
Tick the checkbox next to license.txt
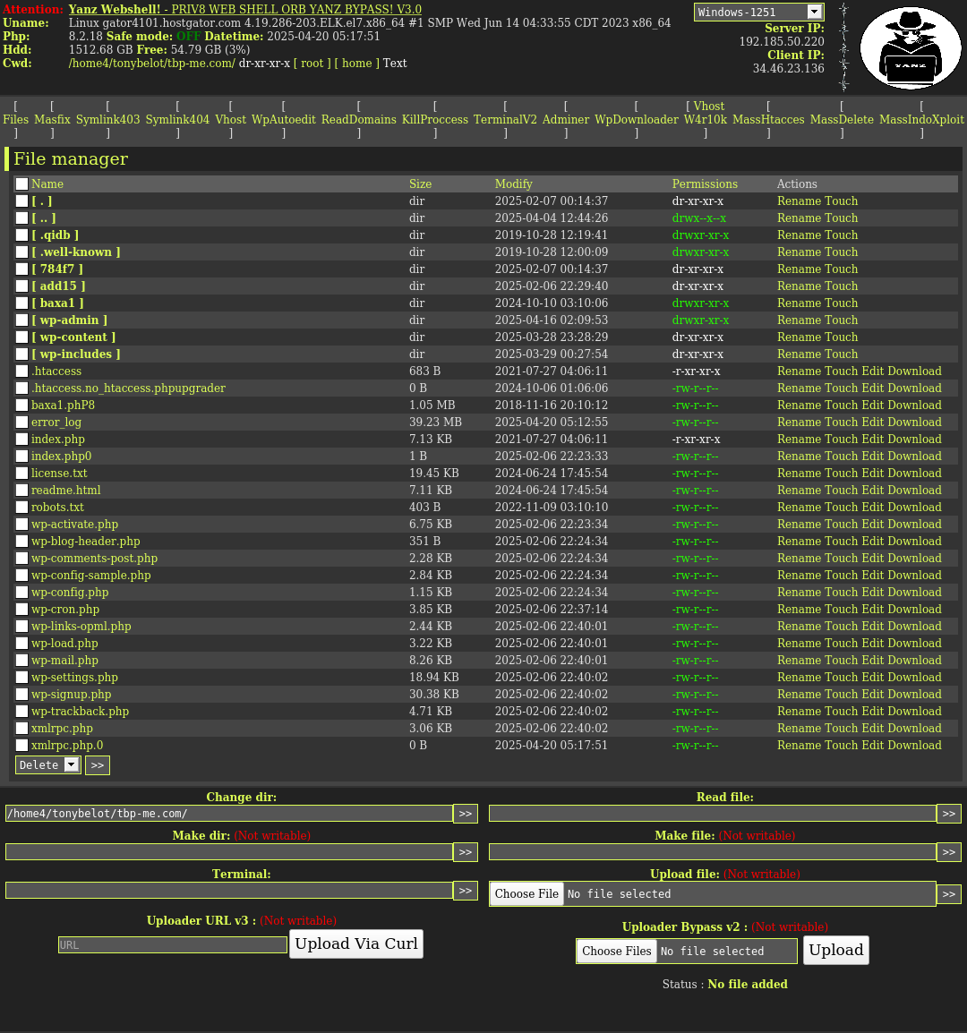coord(21,473)
